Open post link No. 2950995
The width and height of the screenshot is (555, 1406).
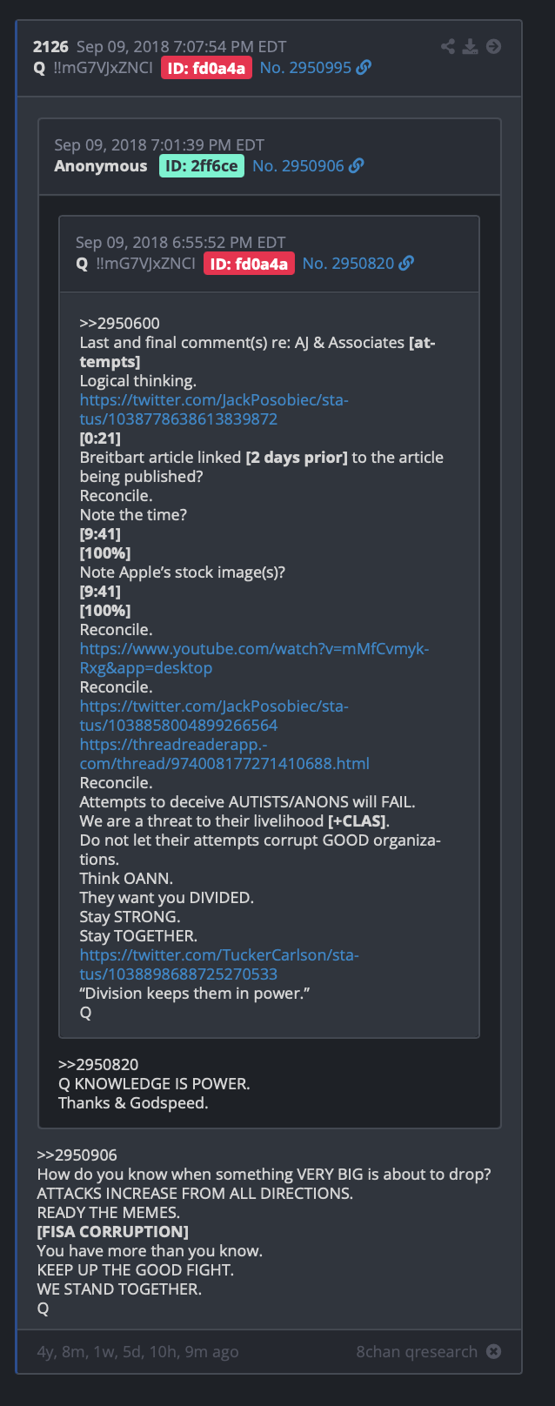305,68
